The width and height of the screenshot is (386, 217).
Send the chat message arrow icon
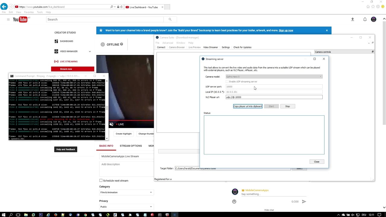pyautogui.click(x=304, y=201)
